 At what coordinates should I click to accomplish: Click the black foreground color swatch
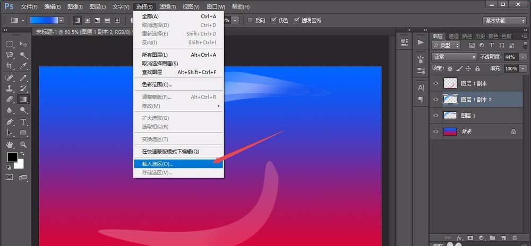pyautogui.click(x=12, y=157)
